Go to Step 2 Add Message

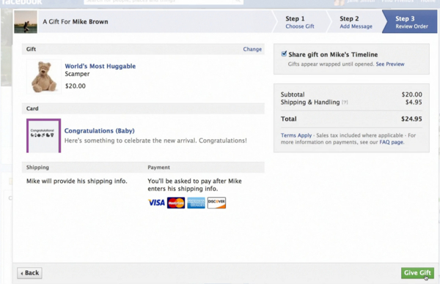[x=356, y=22]
